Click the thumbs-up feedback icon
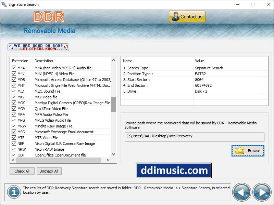Screen dimensions: 274x205 tap(12, 46)
